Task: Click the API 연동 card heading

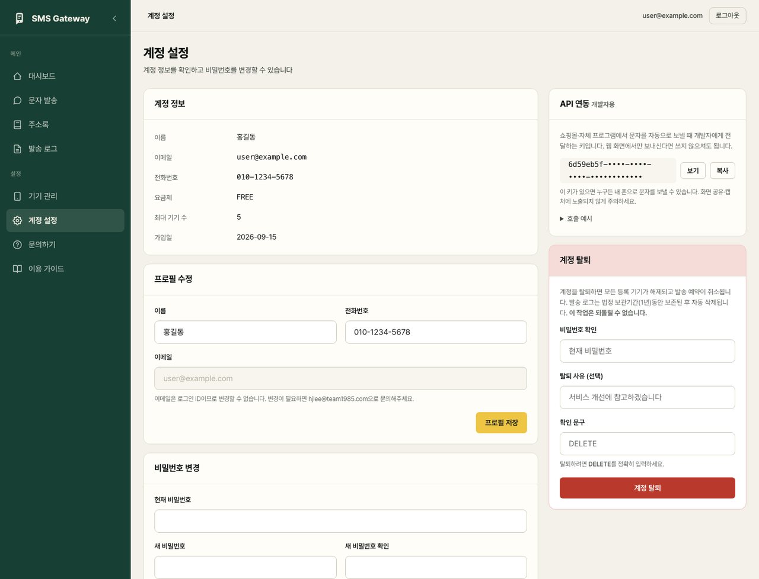Action: click(575, 104)
